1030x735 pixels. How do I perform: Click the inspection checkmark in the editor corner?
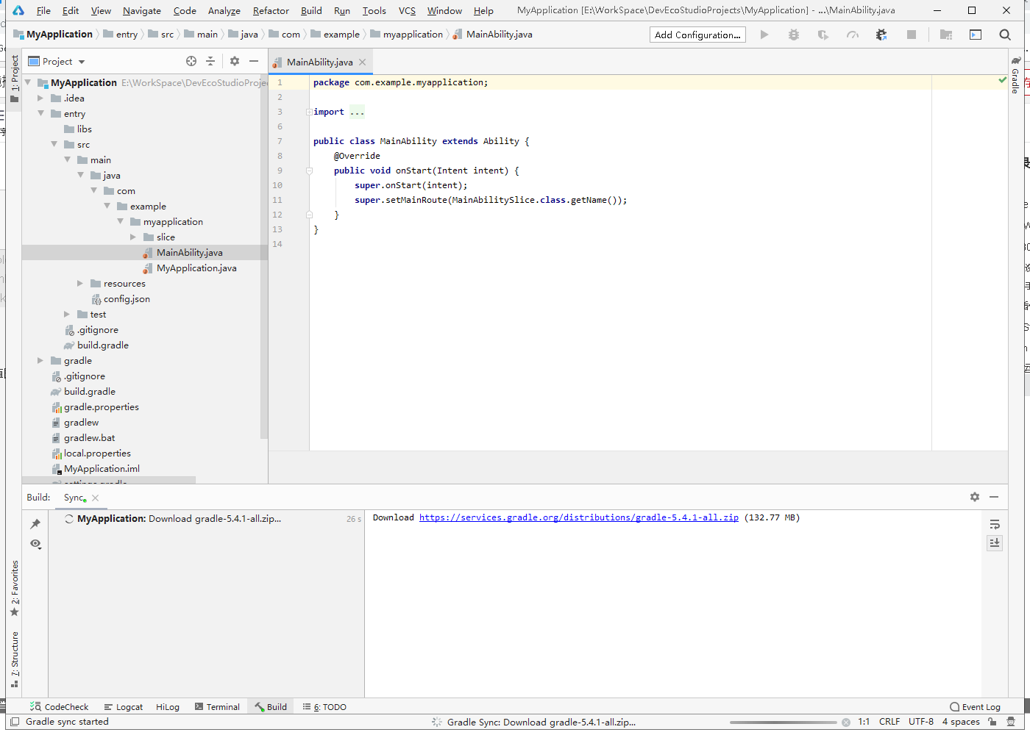tap(1002, 79)
